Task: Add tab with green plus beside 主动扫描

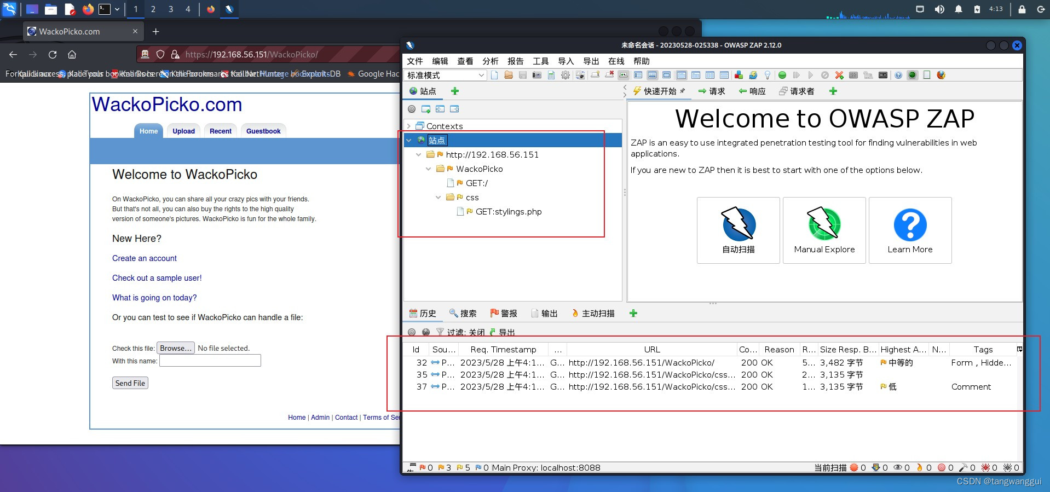Action: [x=633, y=314]
